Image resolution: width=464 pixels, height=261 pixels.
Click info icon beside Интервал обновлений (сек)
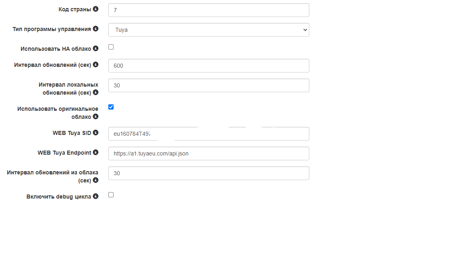tap(95, 64)
